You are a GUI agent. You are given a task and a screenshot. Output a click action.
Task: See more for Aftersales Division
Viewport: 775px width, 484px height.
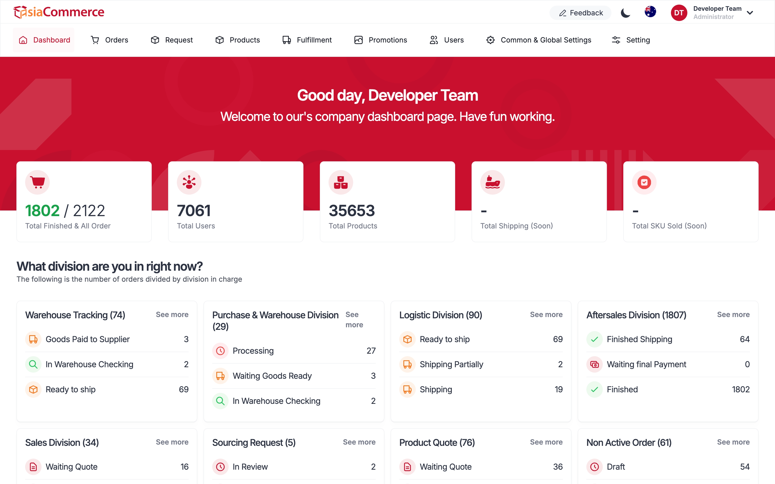[x=733, y=315]
